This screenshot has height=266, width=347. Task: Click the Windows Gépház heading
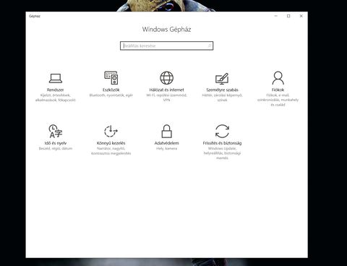(x=166, y=30)
